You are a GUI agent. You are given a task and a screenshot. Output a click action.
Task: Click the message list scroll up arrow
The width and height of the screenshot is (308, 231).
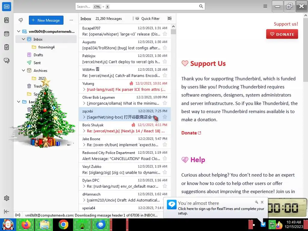click(173, 26)
